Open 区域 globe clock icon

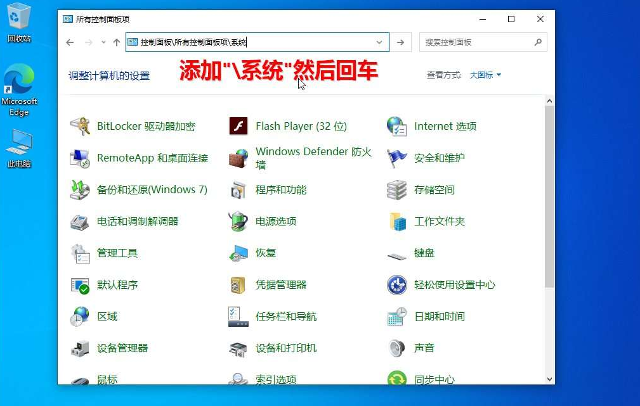[79, 317]
